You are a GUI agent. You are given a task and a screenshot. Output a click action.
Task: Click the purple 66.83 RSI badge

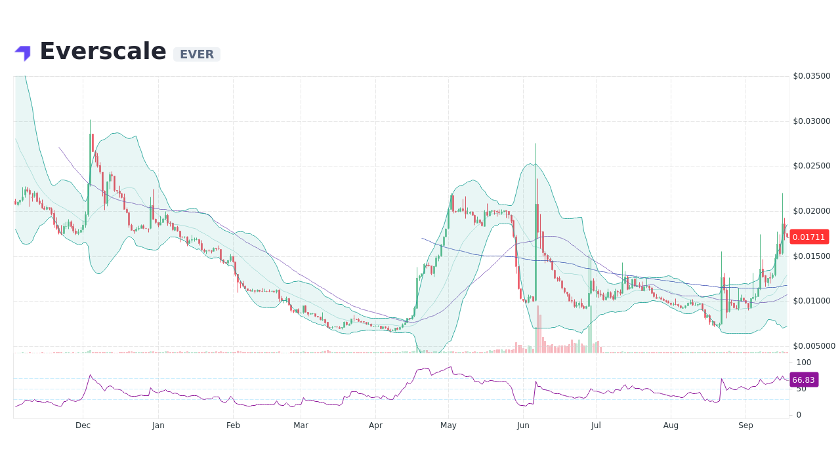(x=803, y=380)
